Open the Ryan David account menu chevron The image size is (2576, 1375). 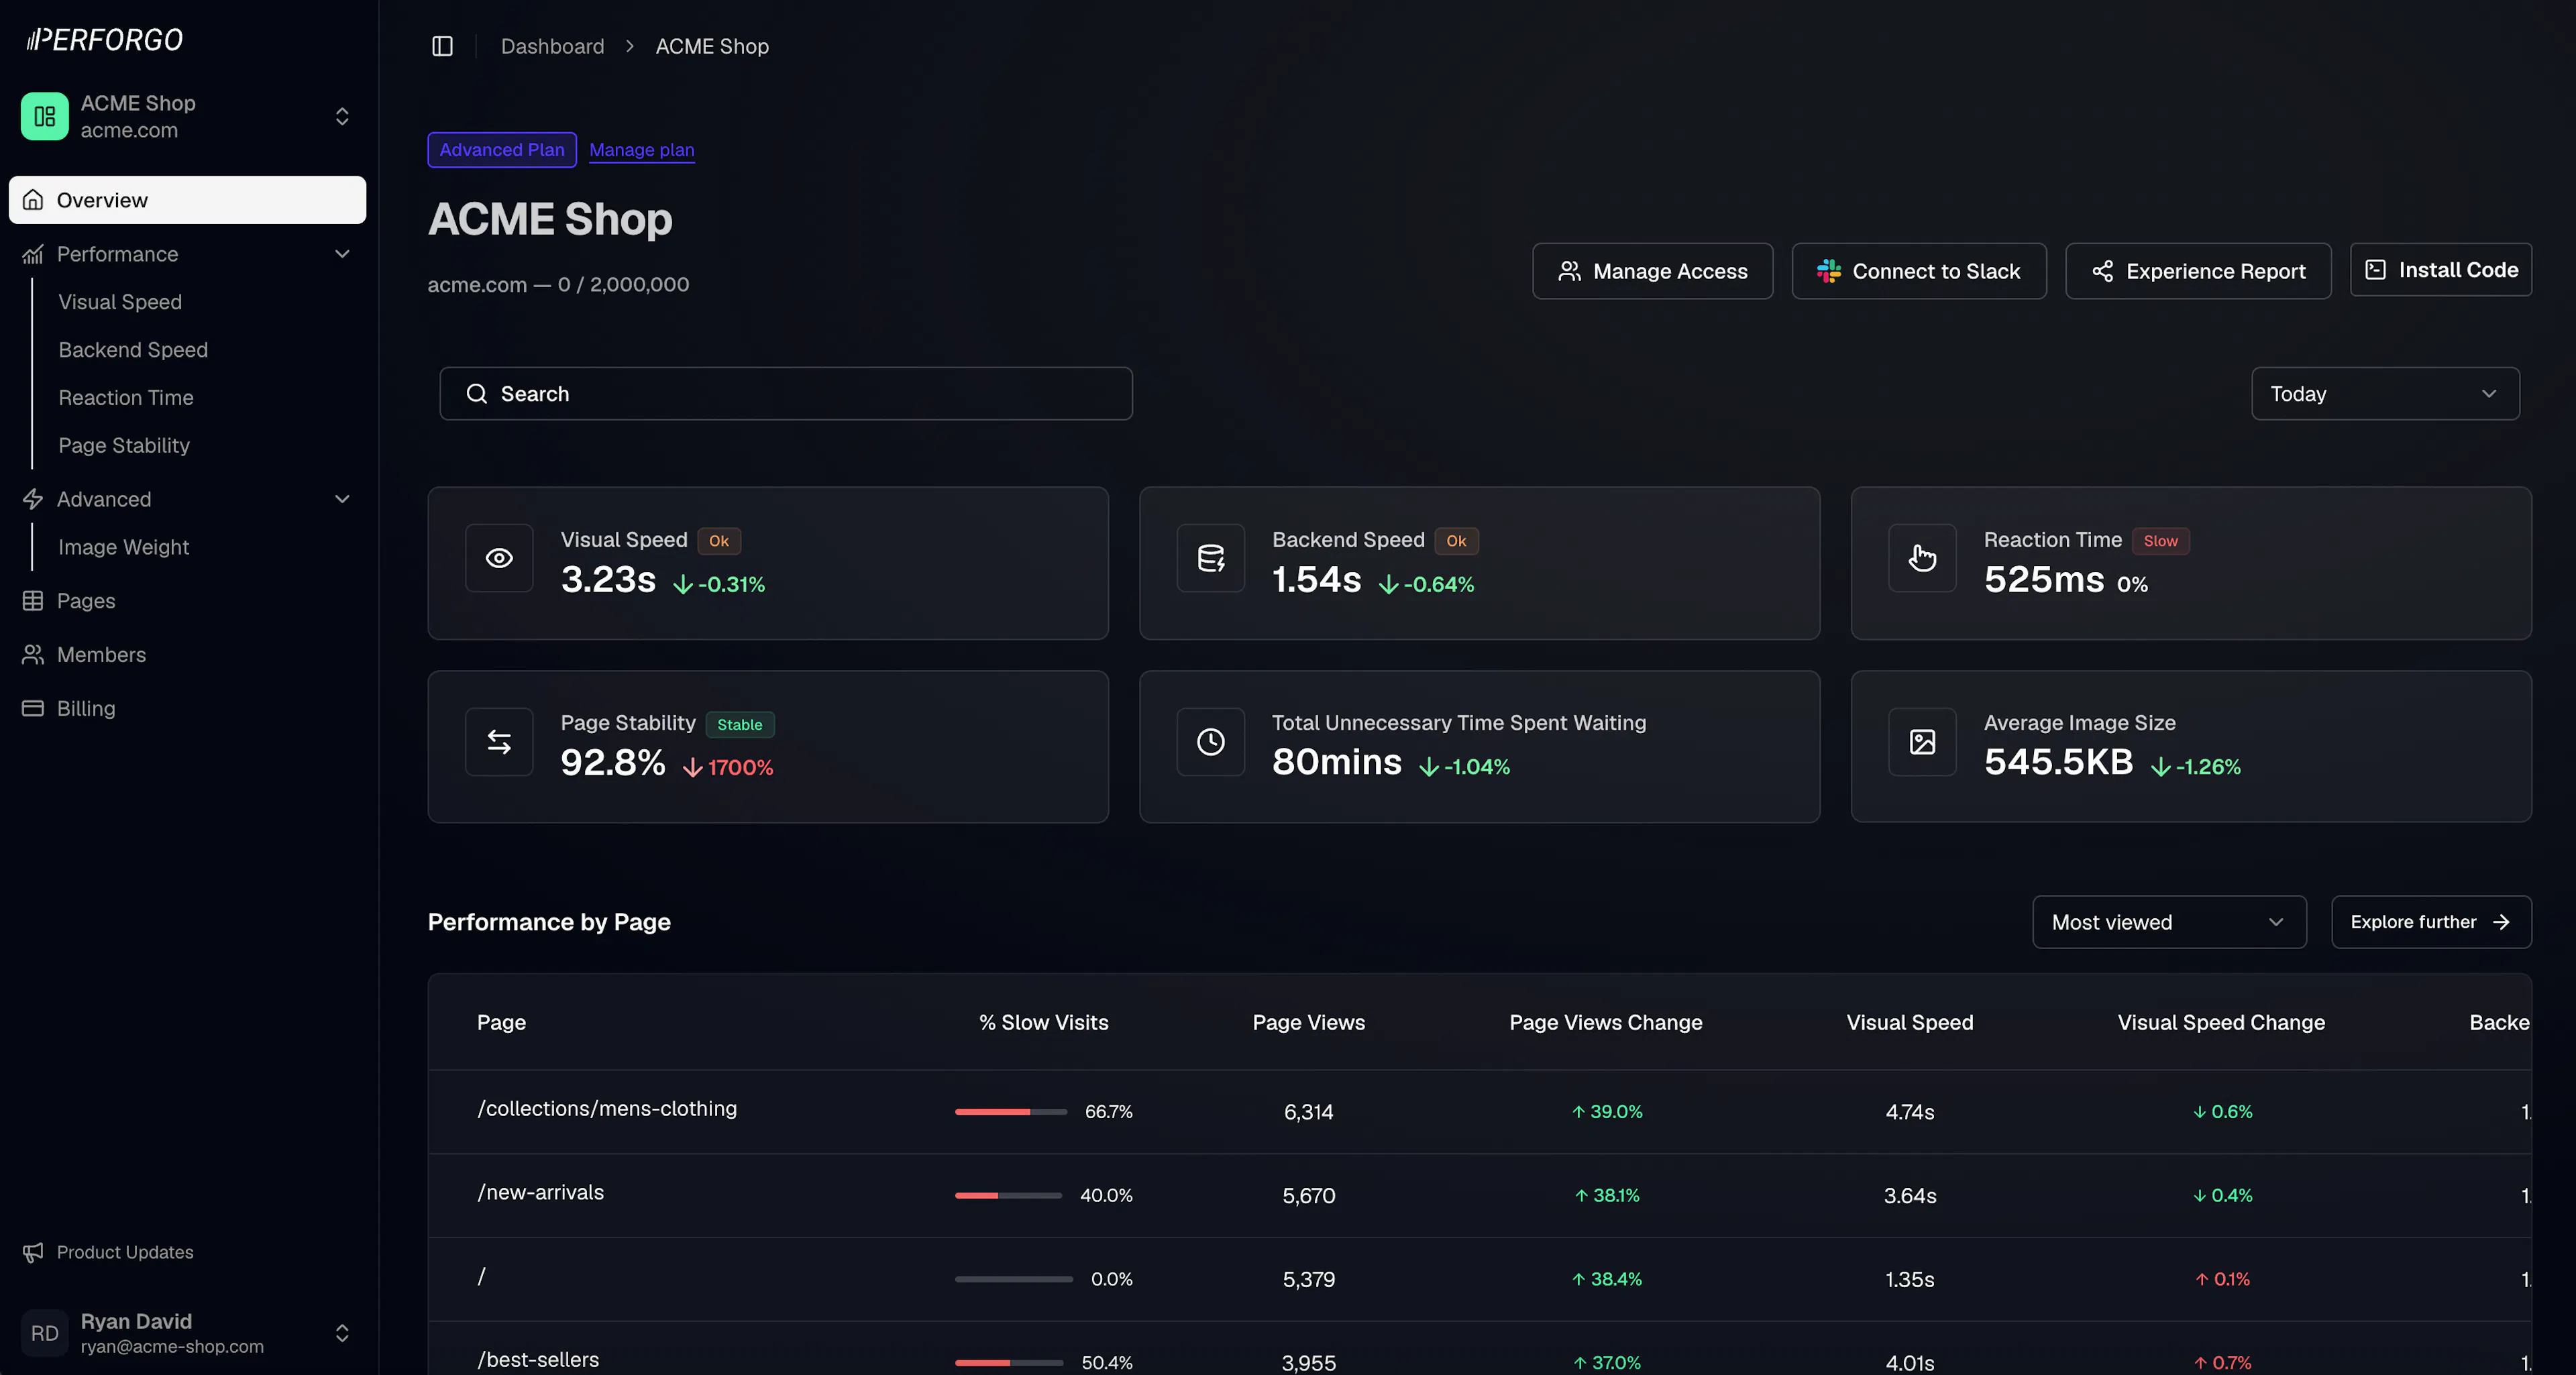(x=342, y=1333)
